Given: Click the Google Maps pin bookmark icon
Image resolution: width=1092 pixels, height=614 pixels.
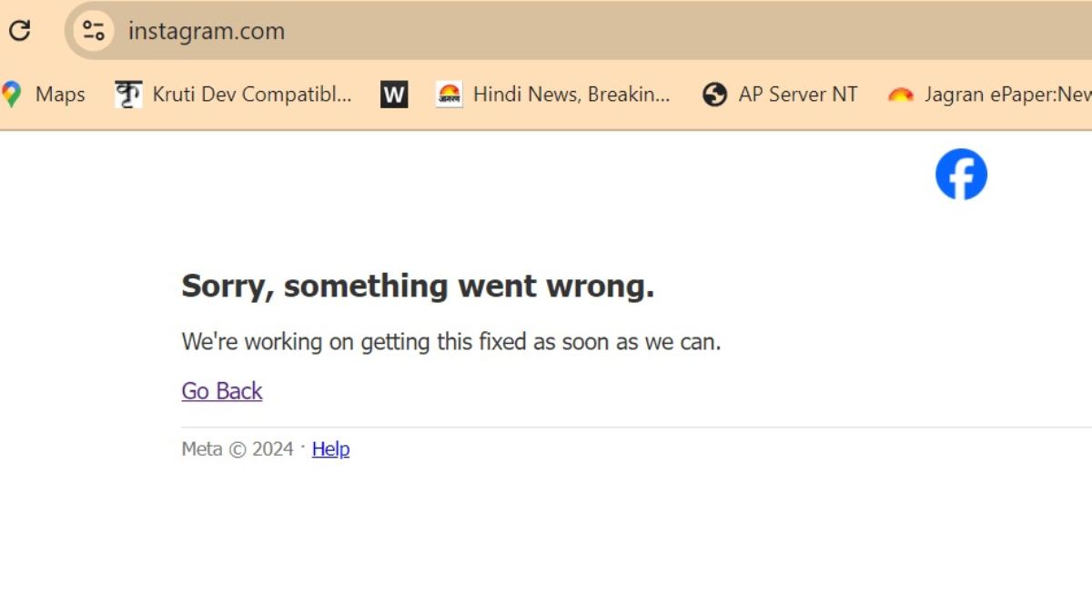Looking at the screenshot, I should 11,94.
